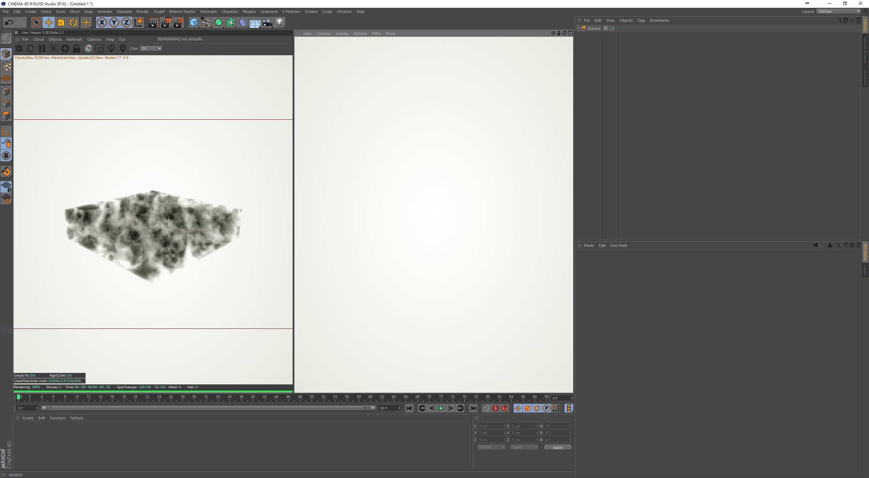Pause rendering in Live Viewer
This screenshot has height=478, width=869.
pyautogui.click(x=42, y=48)
